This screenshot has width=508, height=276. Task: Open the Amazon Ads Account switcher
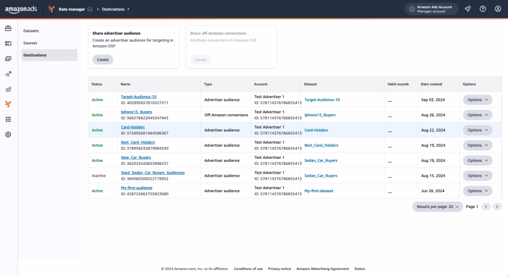(x=431, y=9)
